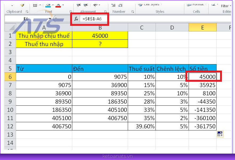Click cell 'Thu nhập chịu thuế'
Screen dimensions: 235x160
(x=44, y=36)
